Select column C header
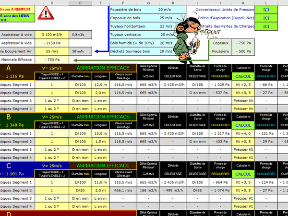Screen dimensions: 288x216 tap(52, 2)
